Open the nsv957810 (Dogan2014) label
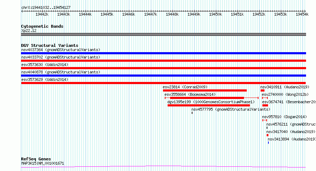Viewport: 316px width, 171px height. tap(284, 117)
